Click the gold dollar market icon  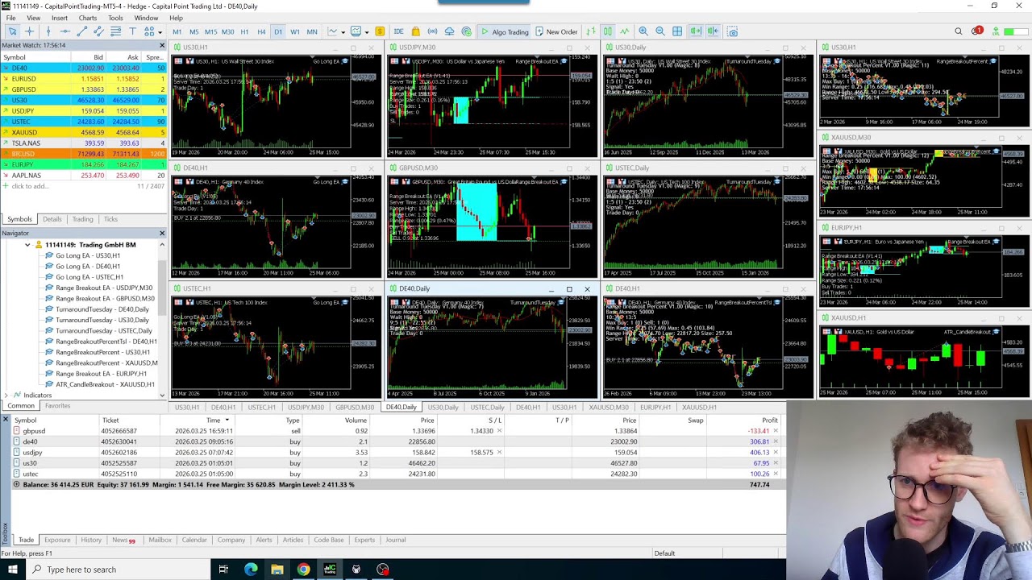(x=378, y=31)
